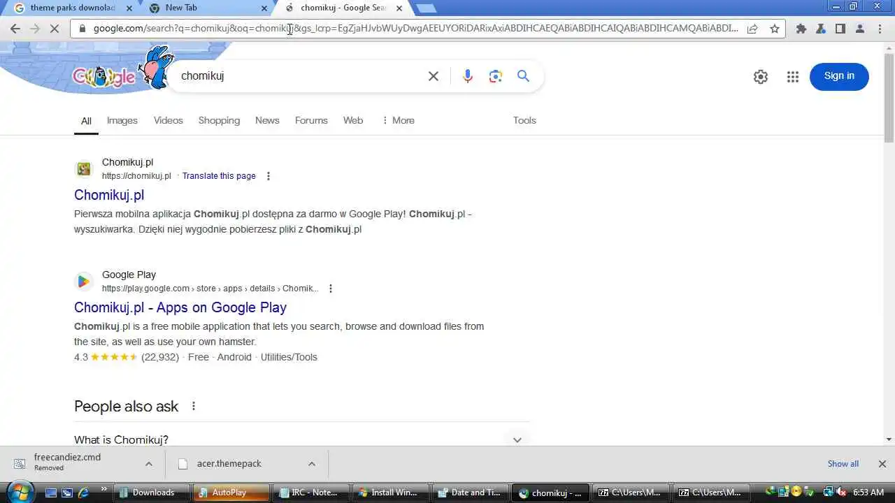Start voice search with the microphone icon
The image size is (895, 503).
pos(468,76)
